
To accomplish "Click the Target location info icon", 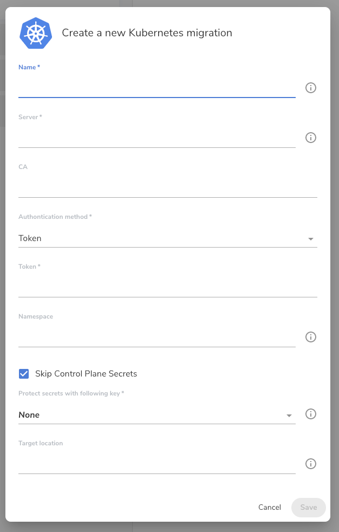I will (310, 464).
